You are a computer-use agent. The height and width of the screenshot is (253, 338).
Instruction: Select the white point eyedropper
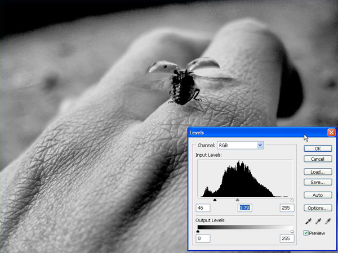[328, 221]
